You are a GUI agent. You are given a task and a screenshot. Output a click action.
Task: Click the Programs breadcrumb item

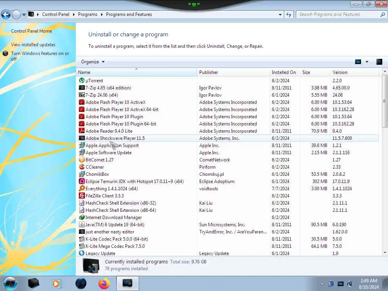pos(88,14)
